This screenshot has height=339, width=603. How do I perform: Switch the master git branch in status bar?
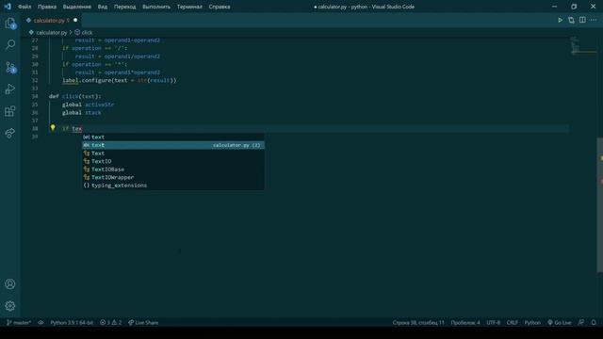tap(19, 322)
